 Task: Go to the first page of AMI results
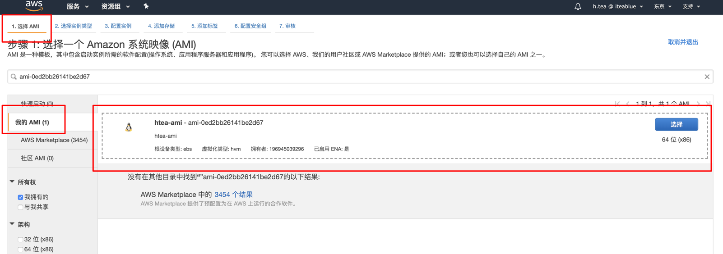pos(617,104)
